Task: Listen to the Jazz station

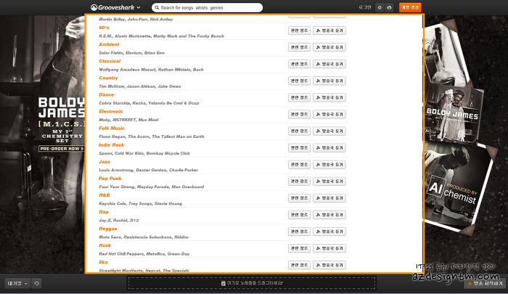Action: point(329,165)
